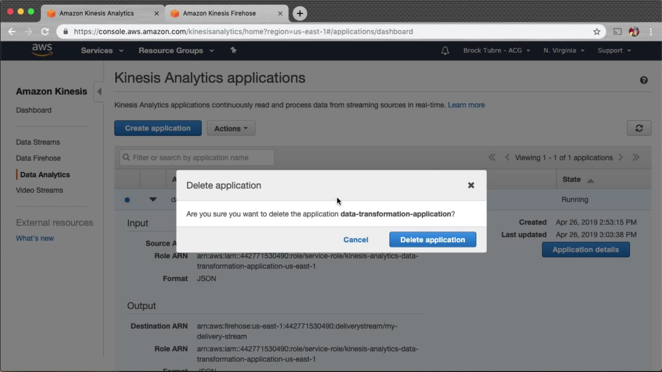This screenshot has height=372, width=662.
Task: Click the pin shortcut icon in navbar
Action: click(x=233, y=50)
